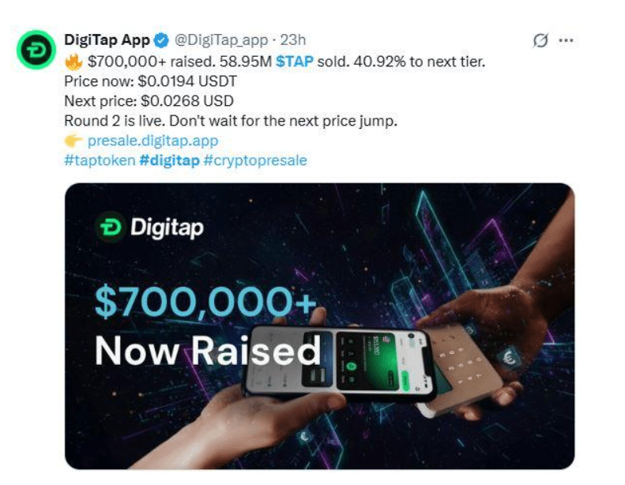The height and width of the screenshot is (485, 625).
Task: Click the "$700,000+" headline in the image
Action: pos(205,301)
